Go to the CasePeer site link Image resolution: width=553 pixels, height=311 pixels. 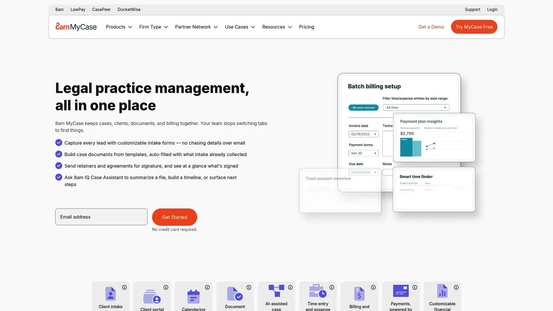[x=102, y=10]
